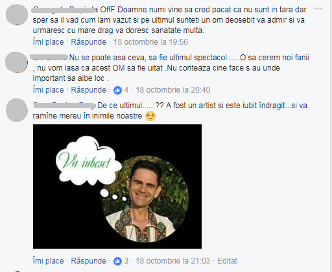
Task: Open the '18 octombrie la 20:40' timestamp
Action: pyautogui.click(x=173, y=90)
